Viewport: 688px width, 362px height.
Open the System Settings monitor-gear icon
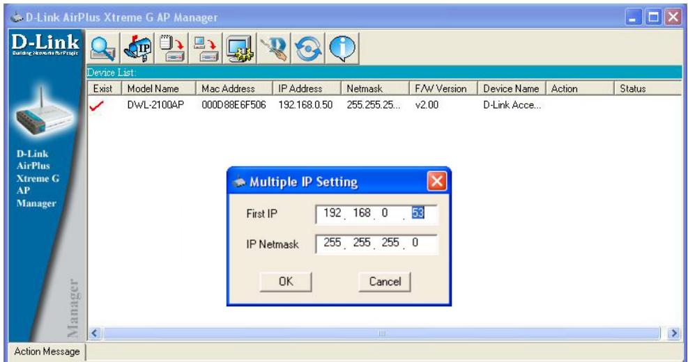(x=240, y=48)
